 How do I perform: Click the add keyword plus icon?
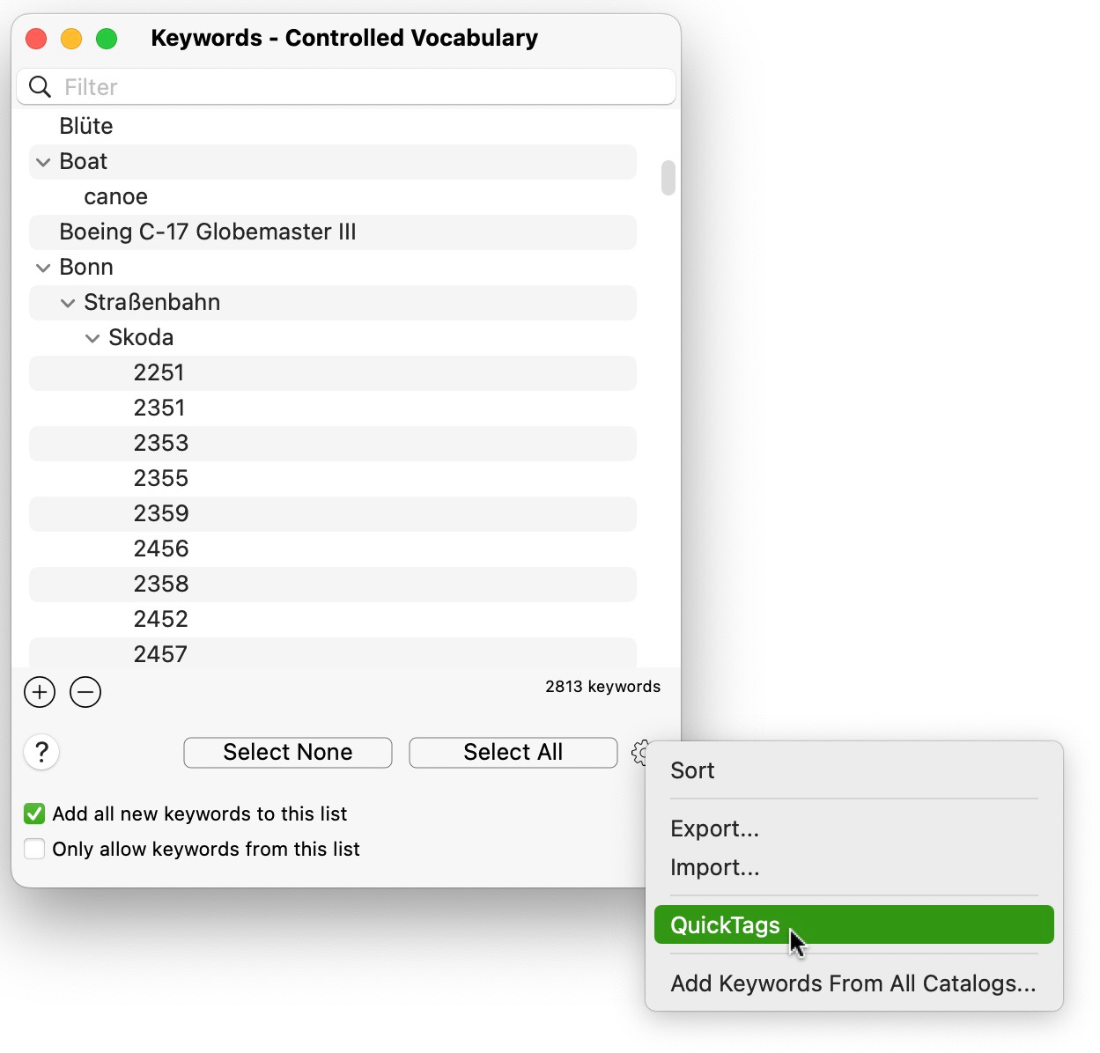[x=39, y=692]
